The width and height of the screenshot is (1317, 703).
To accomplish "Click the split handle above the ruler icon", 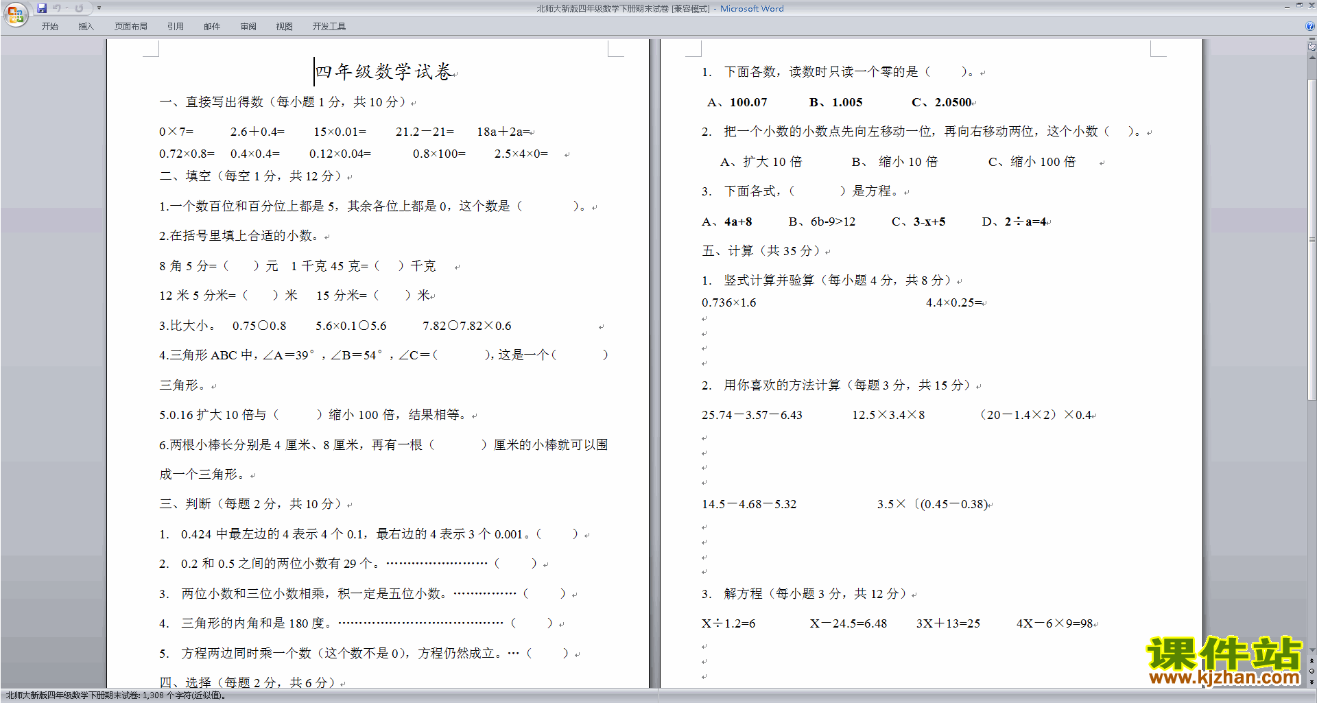I will 1312,39.
